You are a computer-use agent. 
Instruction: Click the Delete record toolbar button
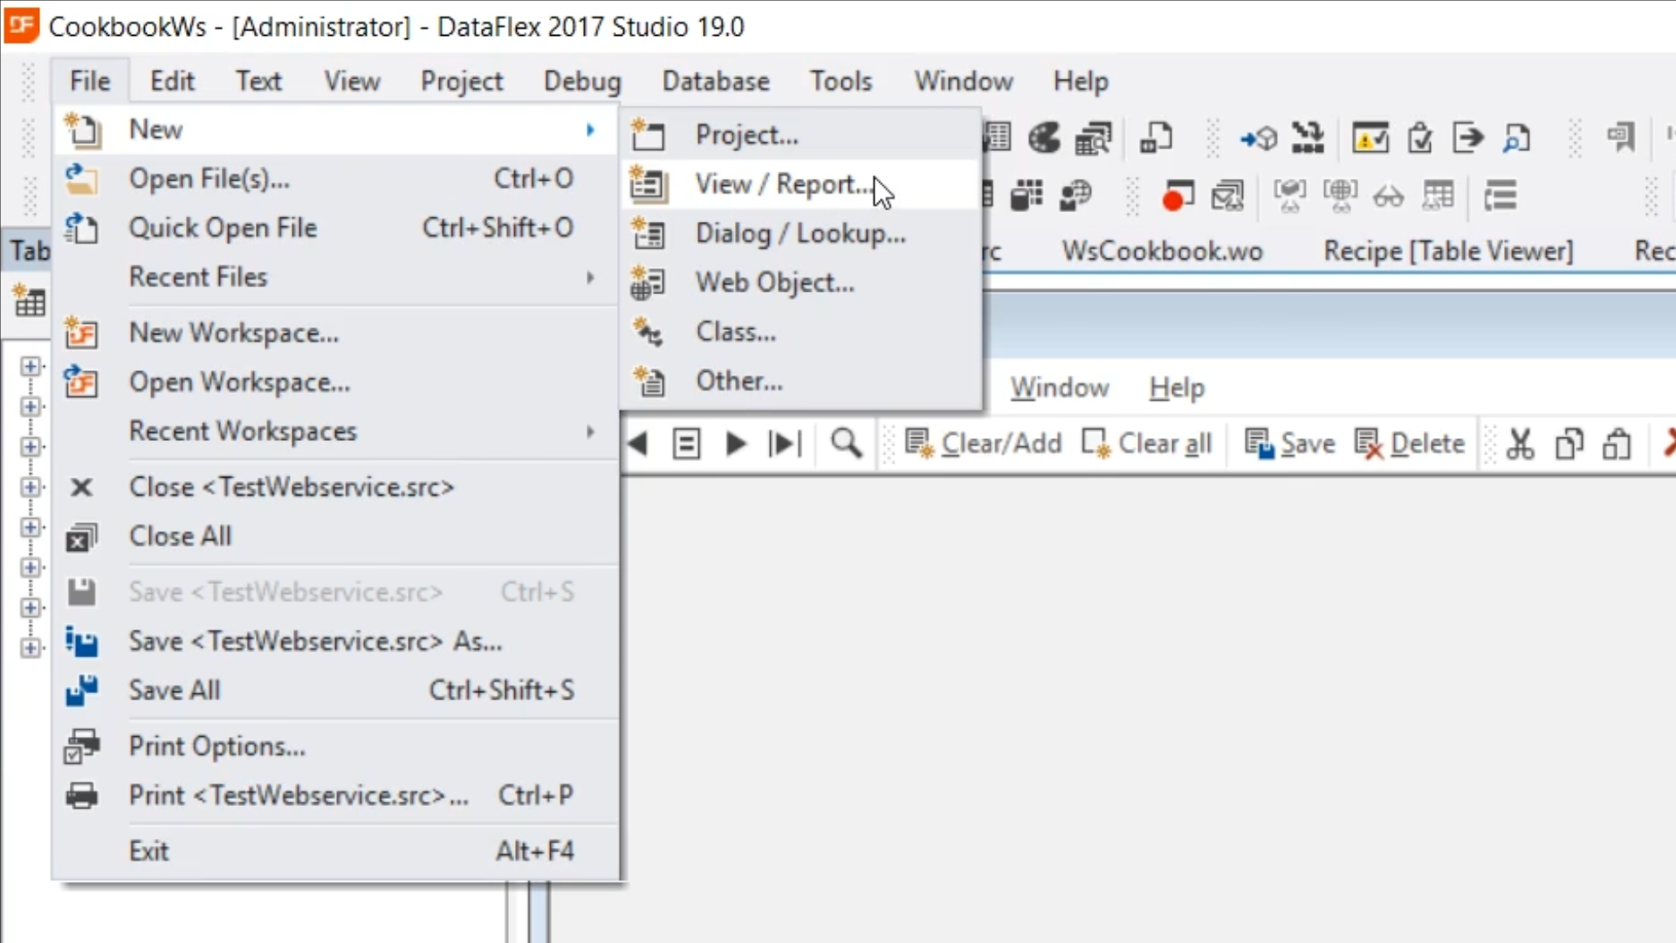(x=1410, y=444)
